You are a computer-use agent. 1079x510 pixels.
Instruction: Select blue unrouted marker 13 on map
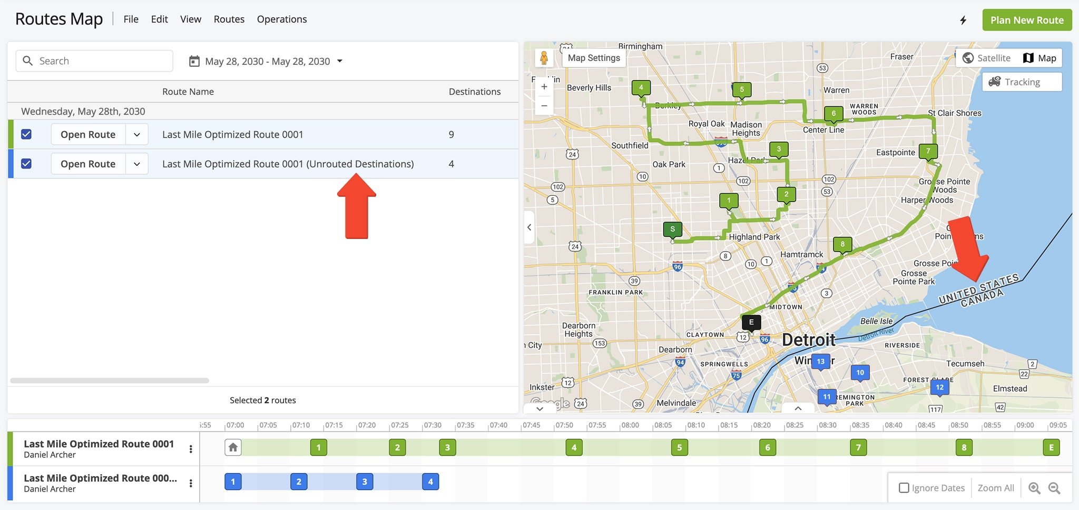pyautogui.click(x=821, y=362)
